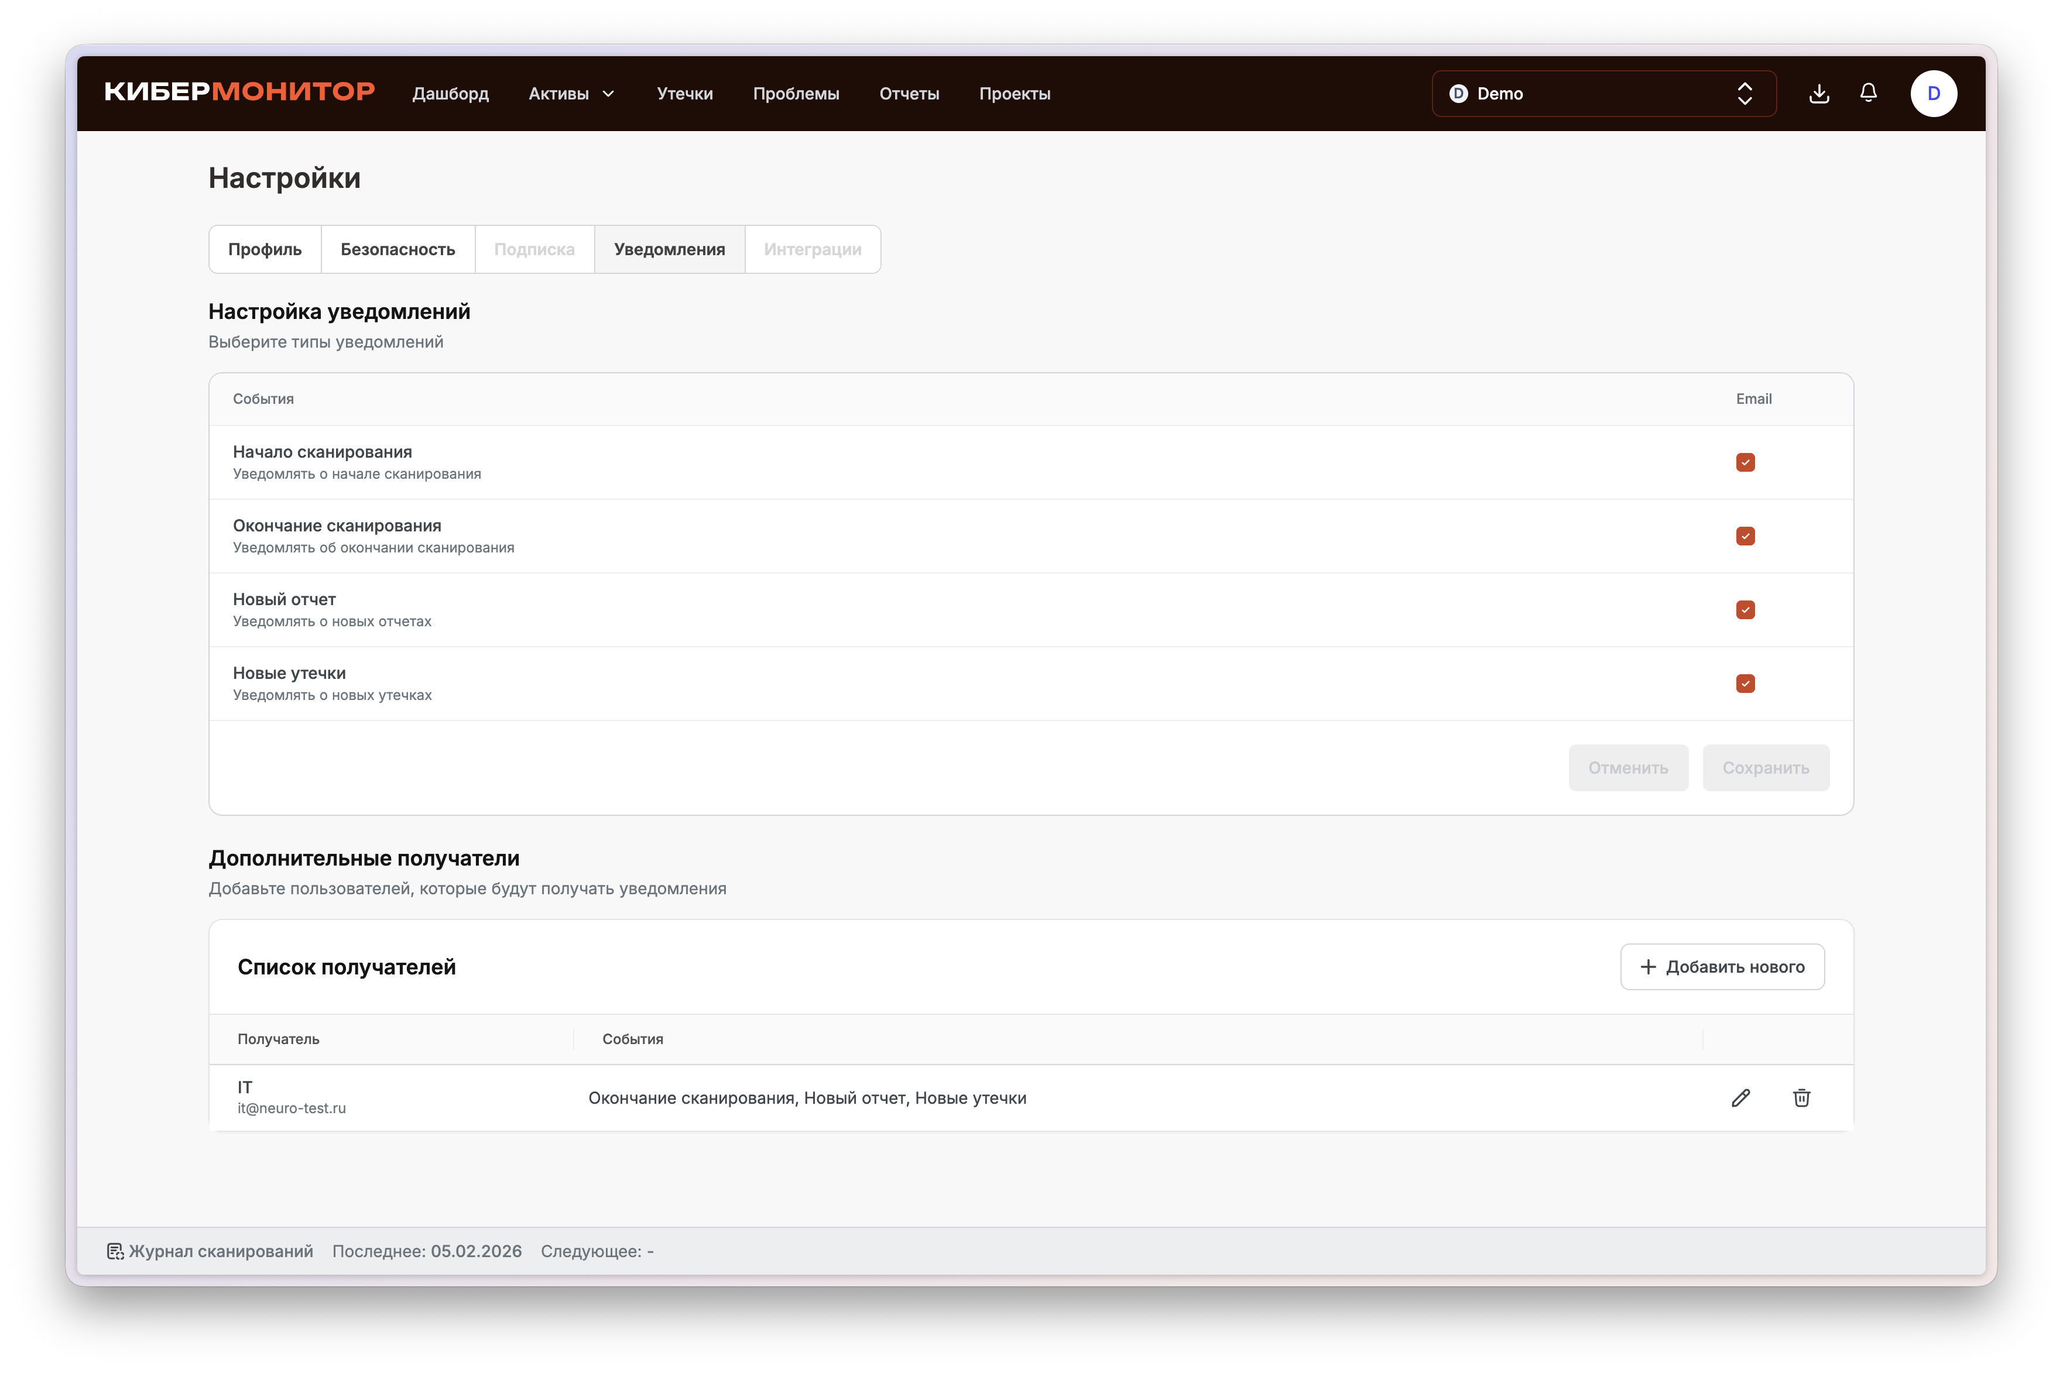Disable Новый отчет email notifications
The image size is (2063, 1373).
(x=1745, y=609)
